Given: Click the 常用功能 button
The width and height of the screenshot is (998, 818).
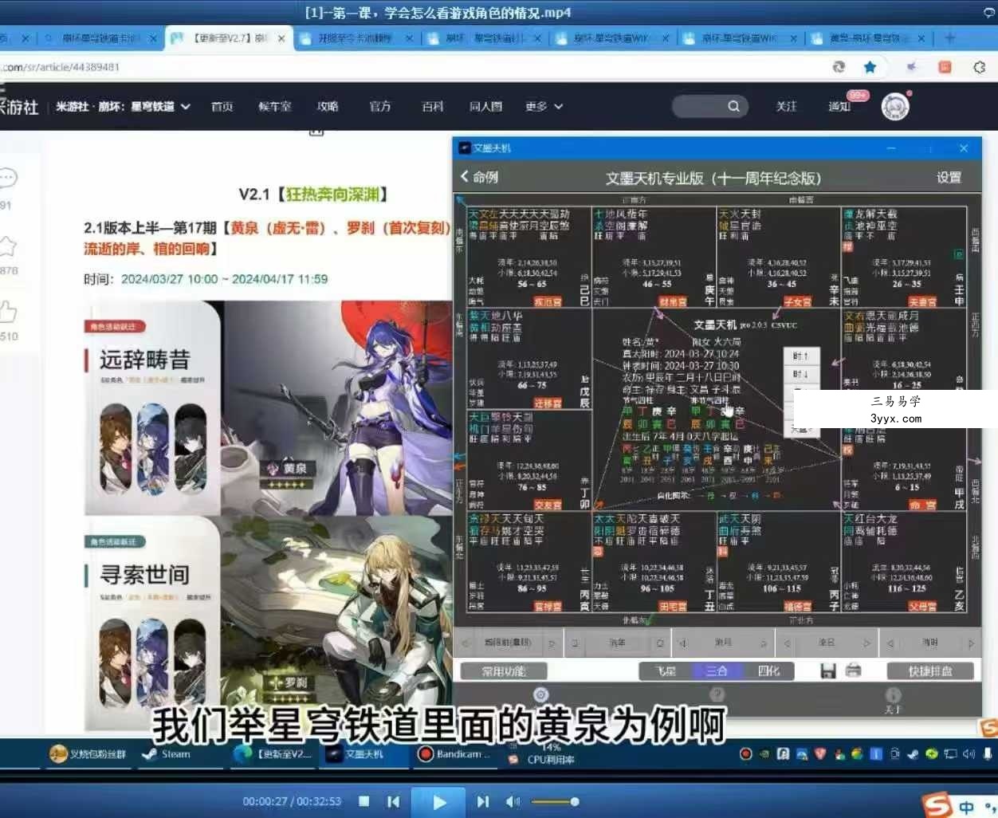Looking at the screenshot, I should pyautogui.click(x=504, y=671).
